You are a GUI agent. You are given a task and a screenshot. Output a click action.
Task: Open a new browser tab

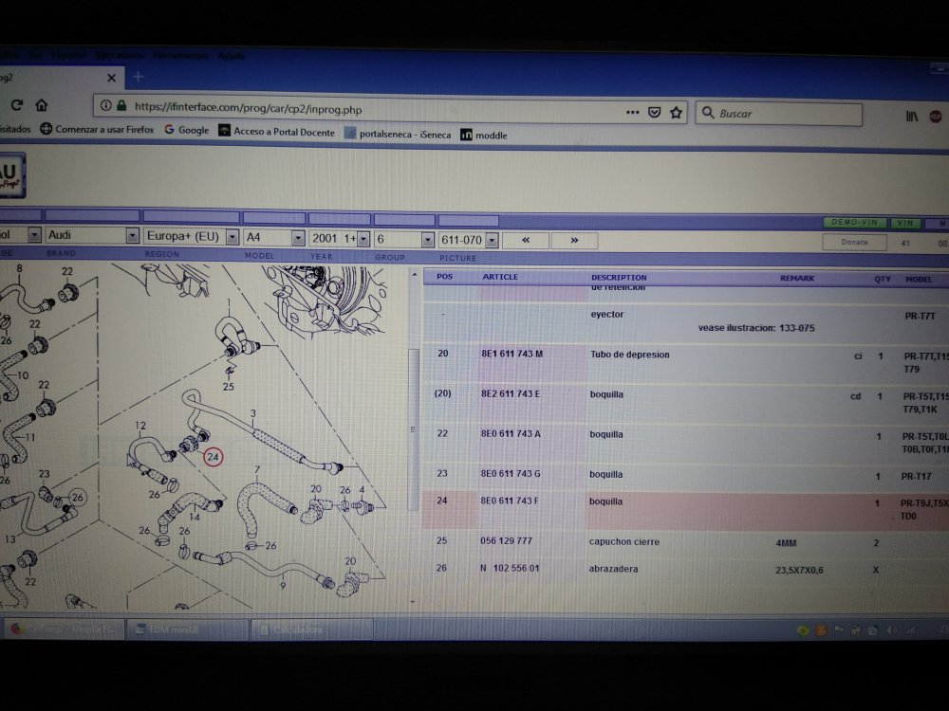[x=138, y=77]
